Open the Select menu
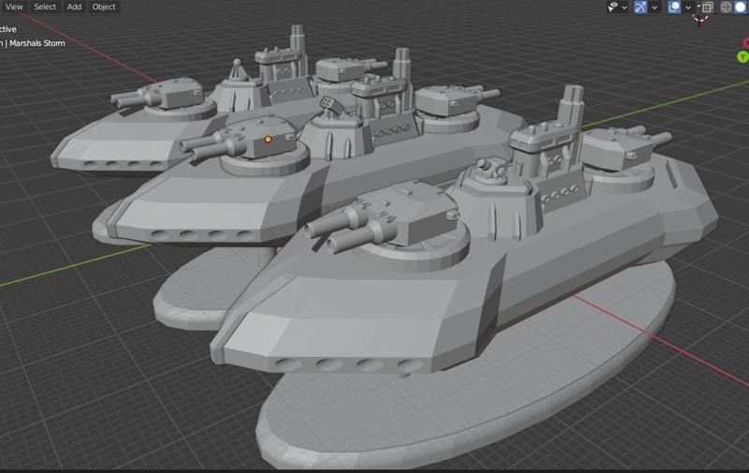 45,7
